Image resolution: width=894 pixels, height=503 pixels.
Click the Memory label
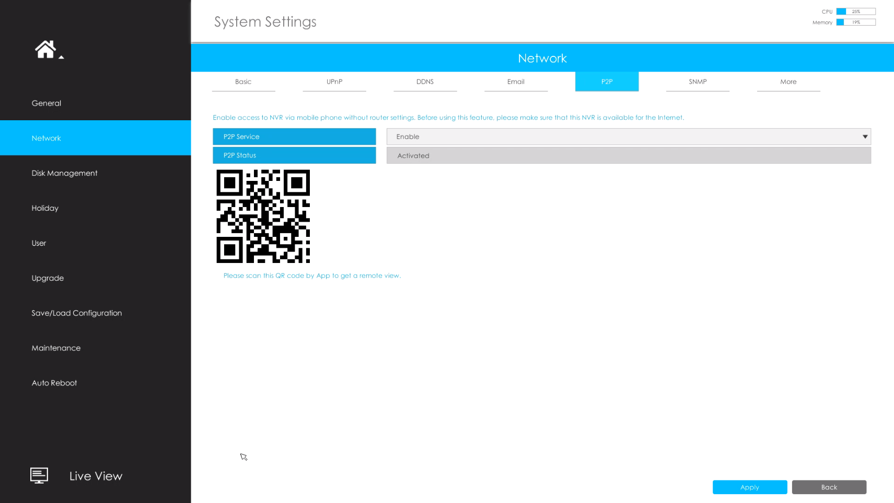(x=822, y=22)
